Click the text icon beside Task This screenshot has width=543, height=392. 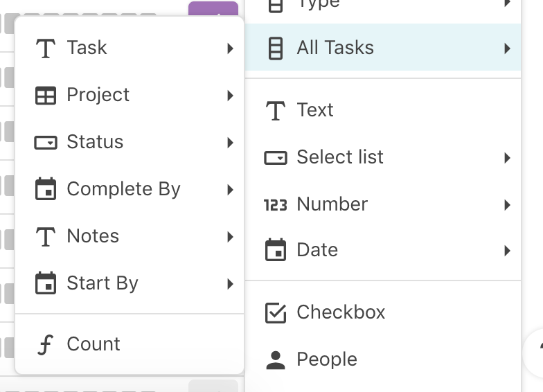[x=46, y=48]
